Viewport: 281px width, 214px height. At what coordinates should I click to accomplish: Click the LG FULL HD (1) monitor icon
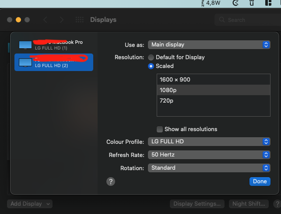(25, 45)
